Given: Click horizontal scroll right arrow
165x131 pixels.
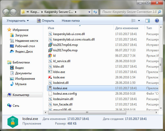Looking at the screenshot, I should (156, 112).
